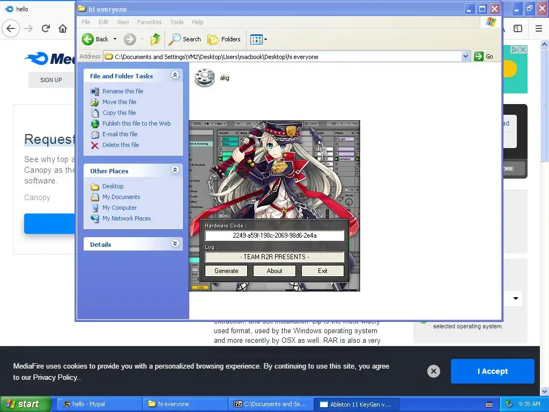
Task: Click the Exit button in the keygen
Action: pyautogui.click(x=322, y=271)
